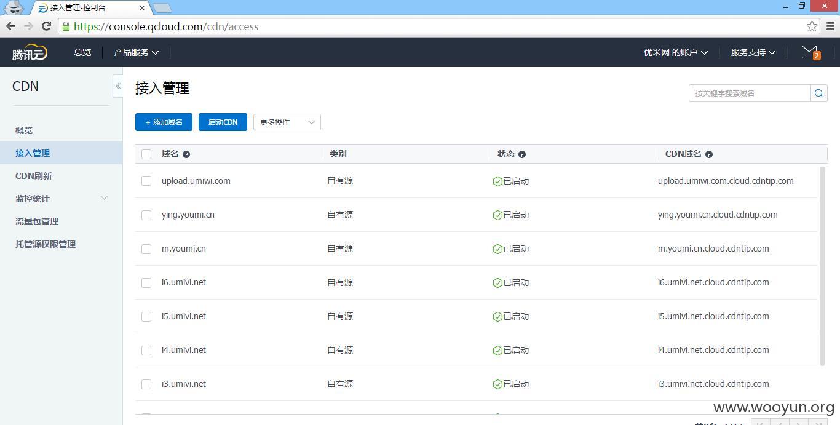Open the 服务支持 dropdown
This screenshot has width=840, height=425.
[x=753, y=52]
